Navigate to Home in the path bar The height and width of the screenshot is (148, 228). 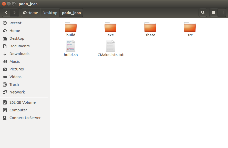coord(30,13)
